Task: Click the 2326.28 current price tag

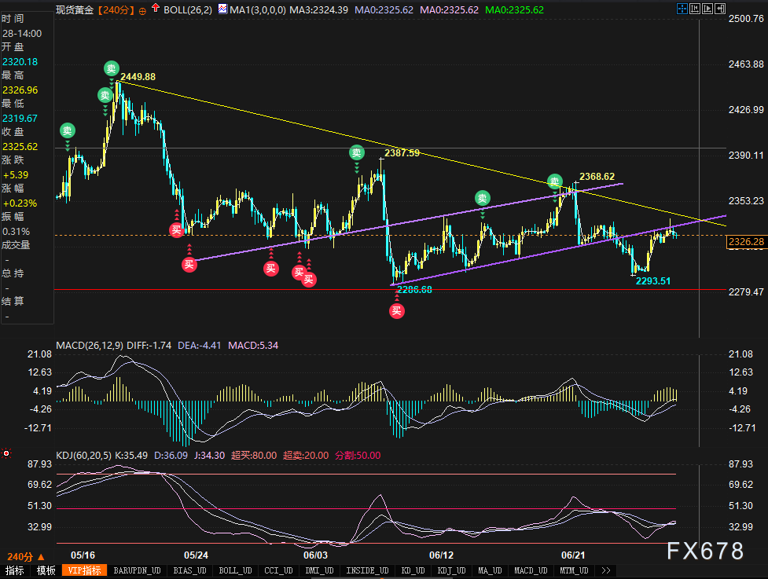Action: (x=746, y=243)
